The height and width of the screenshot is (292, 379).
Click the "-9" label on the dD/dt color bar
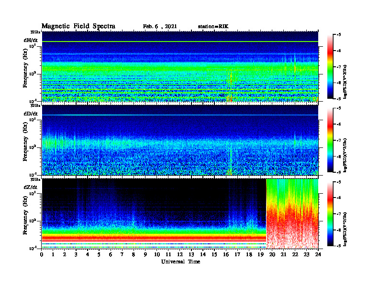coord(339,172)
